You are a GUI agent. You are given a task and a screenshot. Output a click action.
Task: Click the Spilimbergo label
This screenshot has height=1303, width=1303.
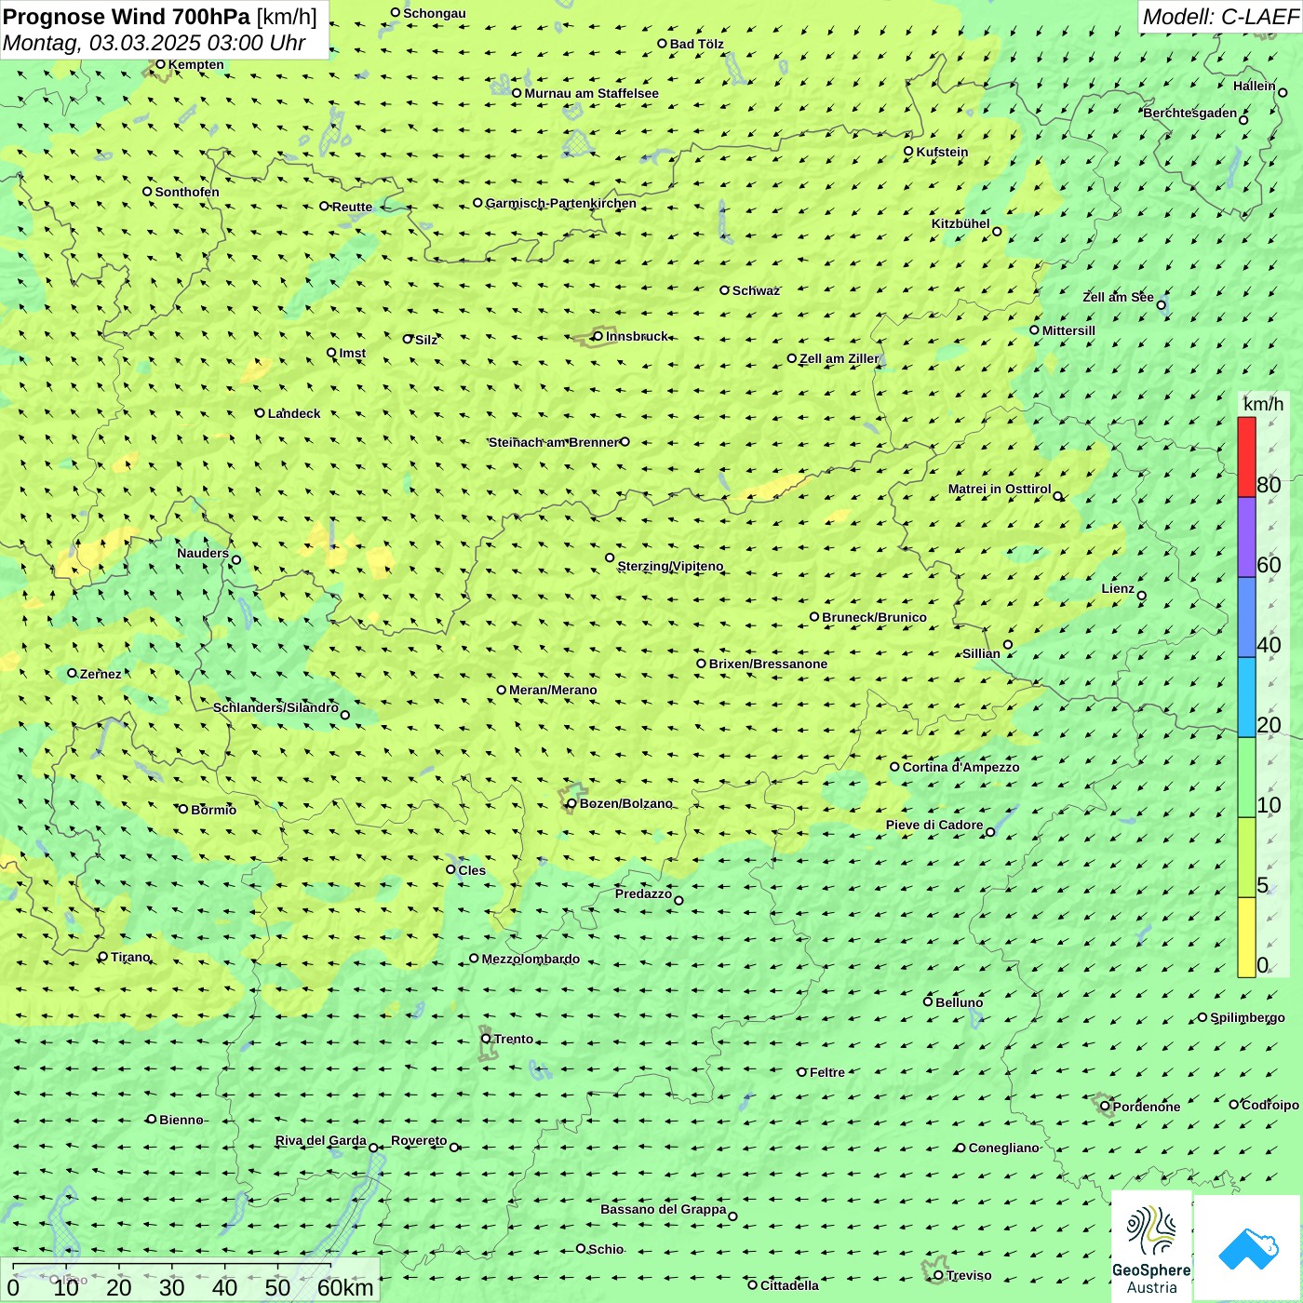[1247, 1017]
